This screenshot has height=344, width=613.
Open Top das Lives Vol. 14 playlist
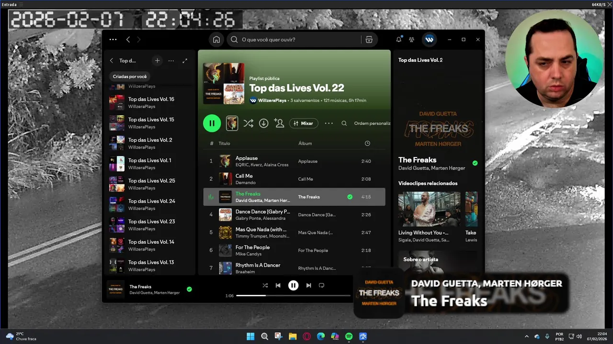(149, 245)
